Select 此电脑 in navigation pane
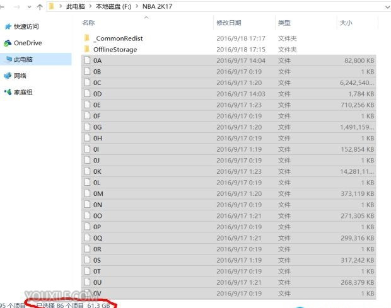The width and height of the screenshot is (391, 308). 23,59
